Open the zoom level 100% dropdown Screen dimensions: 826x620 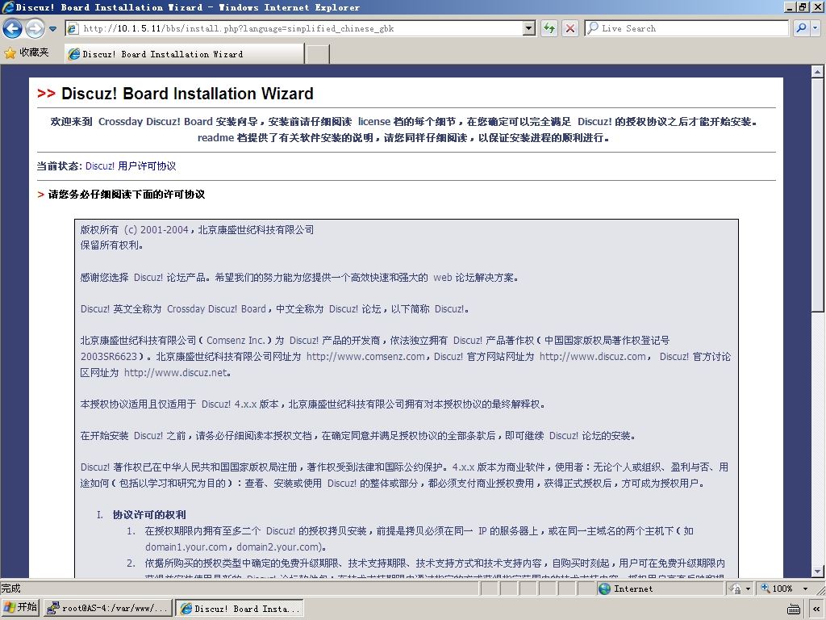(805, 589)
